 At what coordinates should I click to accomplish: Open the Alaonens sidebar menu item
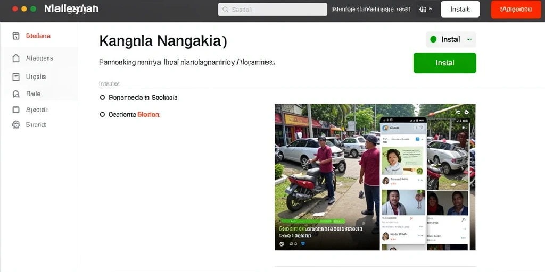click(39, 58)
